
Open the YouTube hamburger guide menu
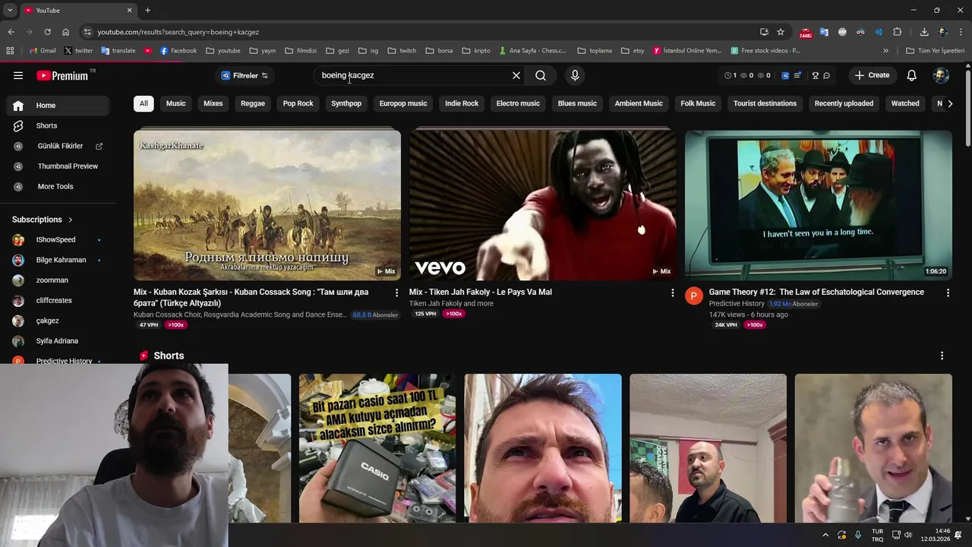coord(18,75)
